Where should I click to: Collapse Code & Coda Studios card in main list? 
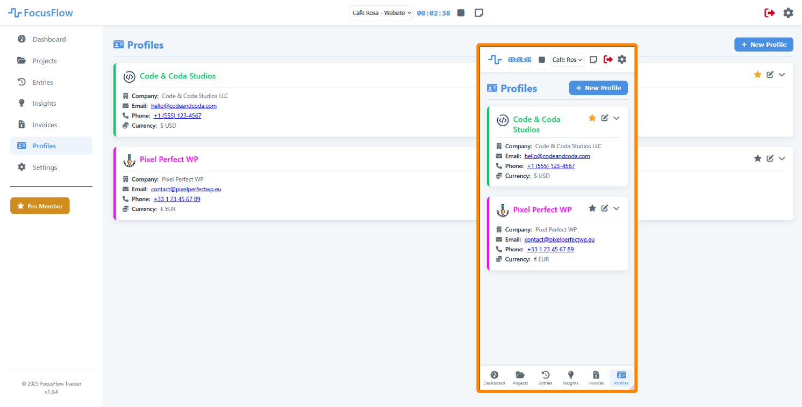pos(782,75)
